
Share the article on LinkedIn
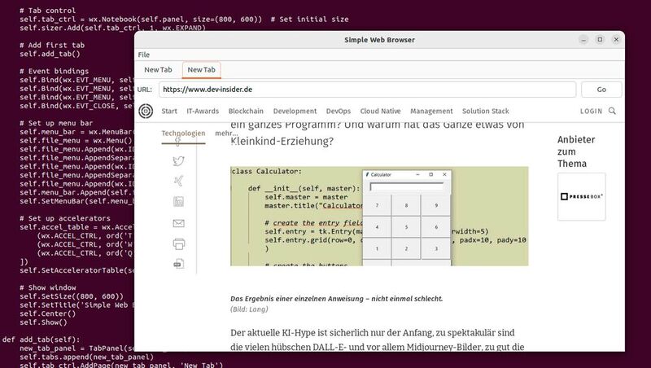[178, 202]
